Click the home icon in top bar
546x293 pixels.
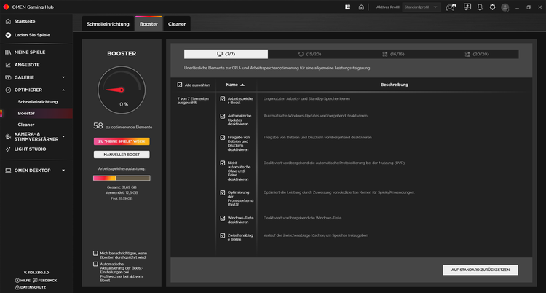tap(361, 7)
